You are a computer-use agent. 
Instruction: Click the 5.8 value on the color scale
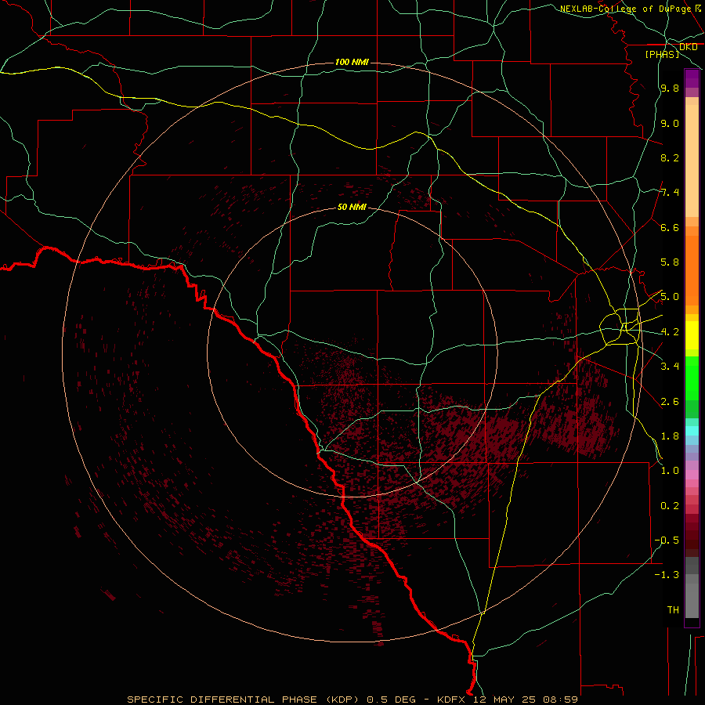point(670,262)
